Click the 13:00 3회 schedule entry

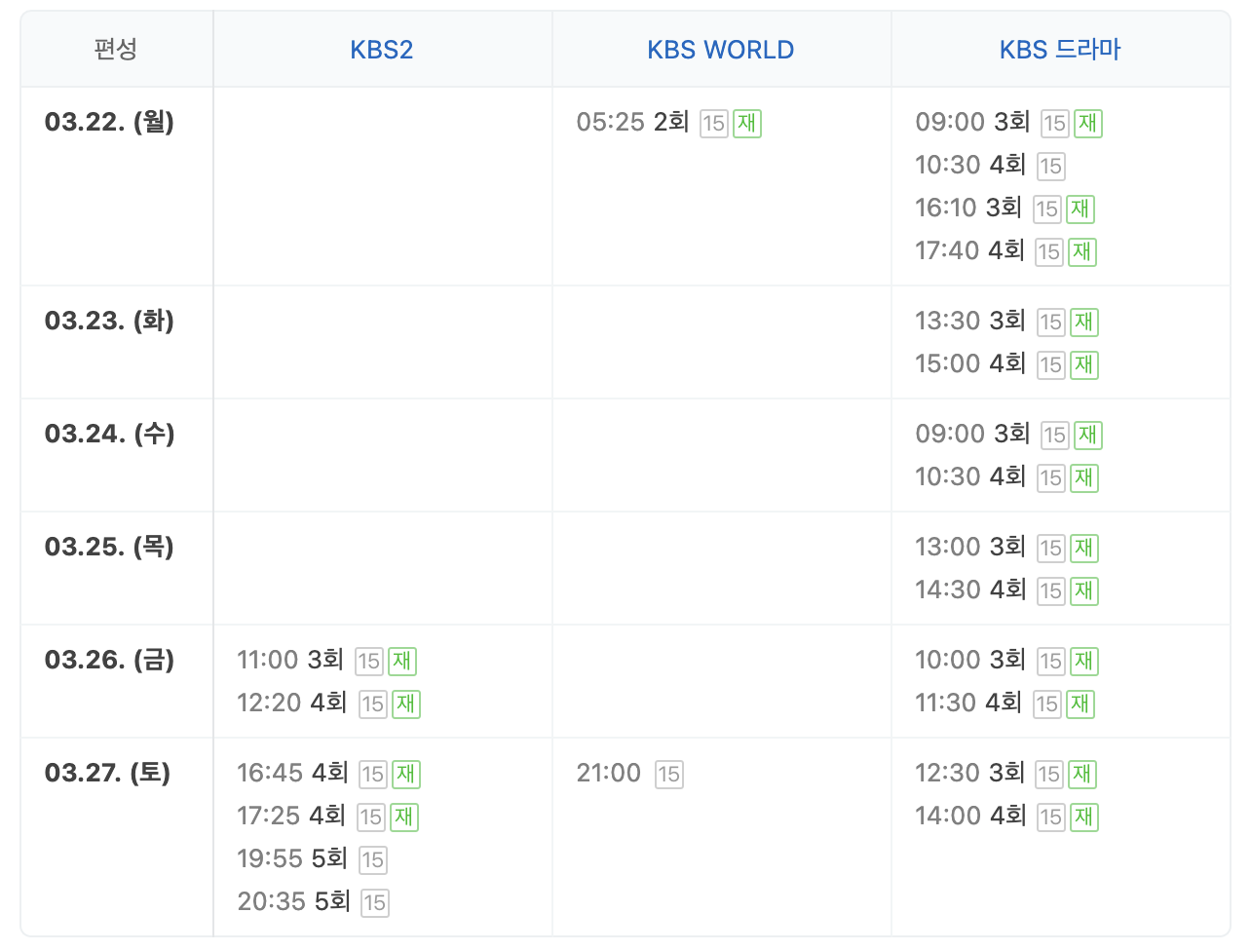(x=970, y=547)
